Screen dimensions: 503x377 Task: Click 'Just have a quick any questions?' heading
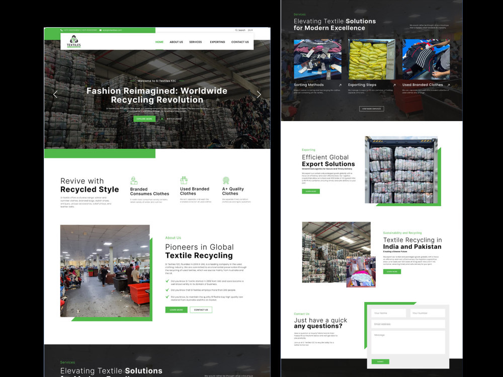[320, 323]
